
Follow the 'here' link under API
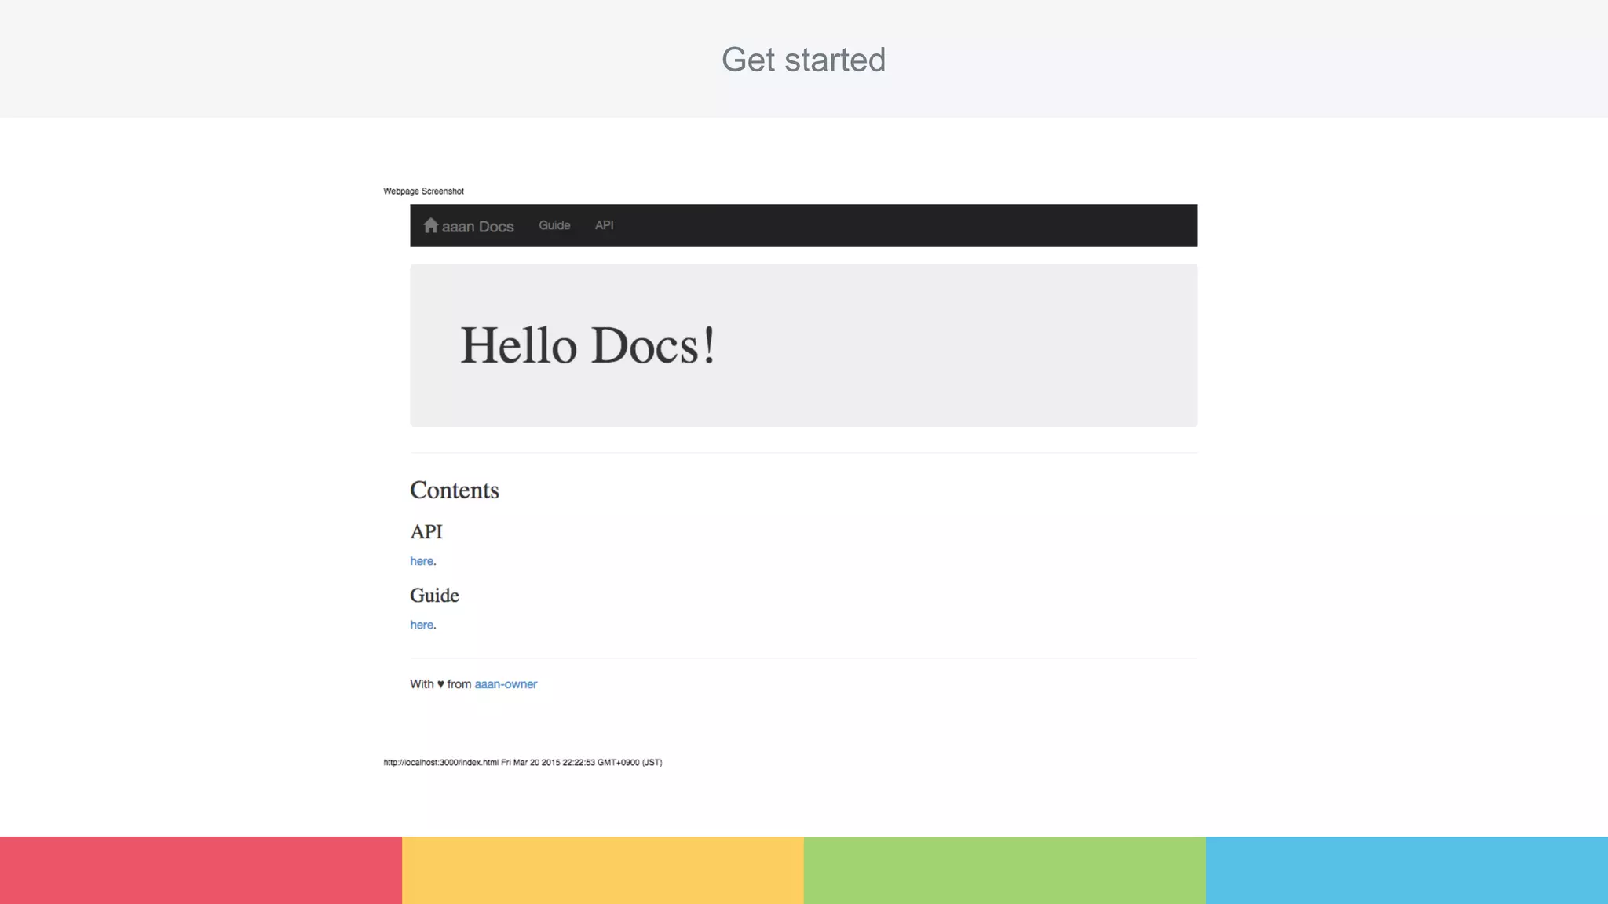pos(422,561)
